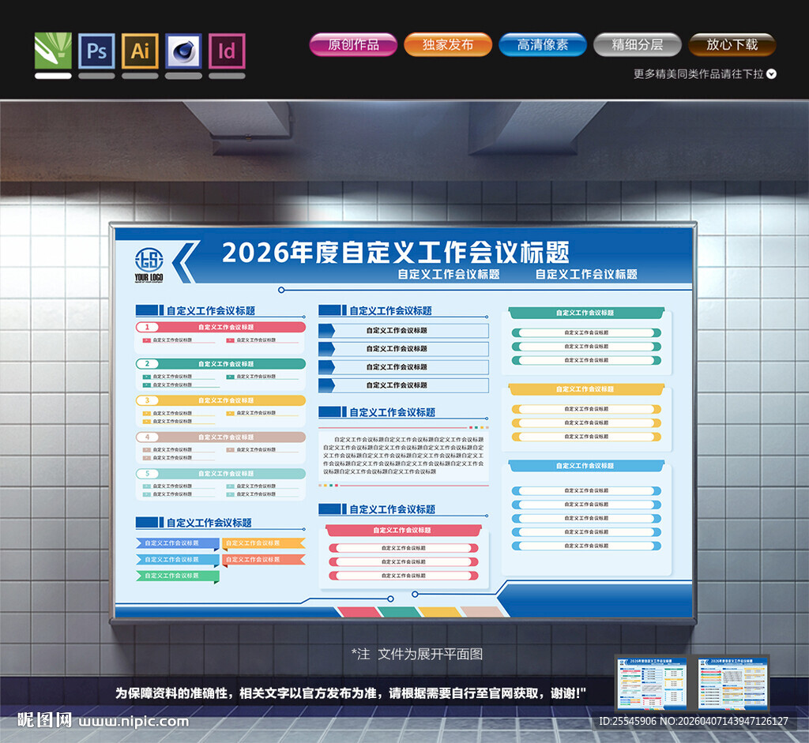This screenshot has height=743, width=809.
Task: Click the 独家发布 orange badge
Action: tap(448, 44)
